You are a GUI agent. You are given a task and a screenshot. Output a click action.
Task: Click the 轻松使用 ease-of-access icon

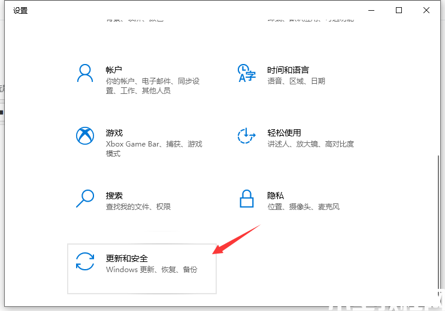click(x=246, y=136)
